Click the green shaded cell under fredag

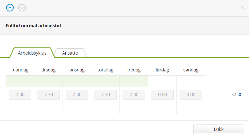tap(134, 81)
